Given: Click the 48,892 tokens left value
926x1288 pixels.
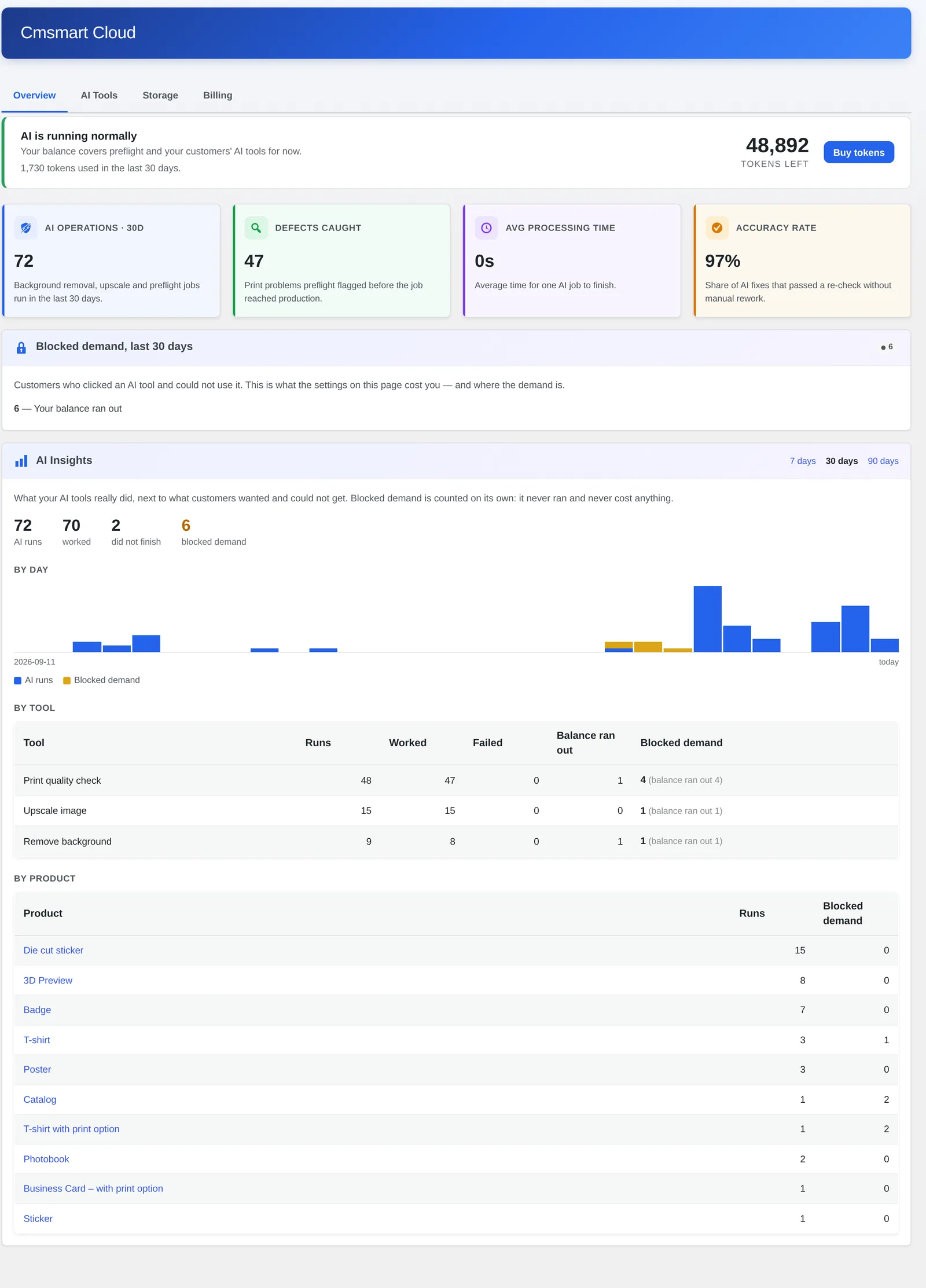Looking at the screenshot, I should pos(777,145).
